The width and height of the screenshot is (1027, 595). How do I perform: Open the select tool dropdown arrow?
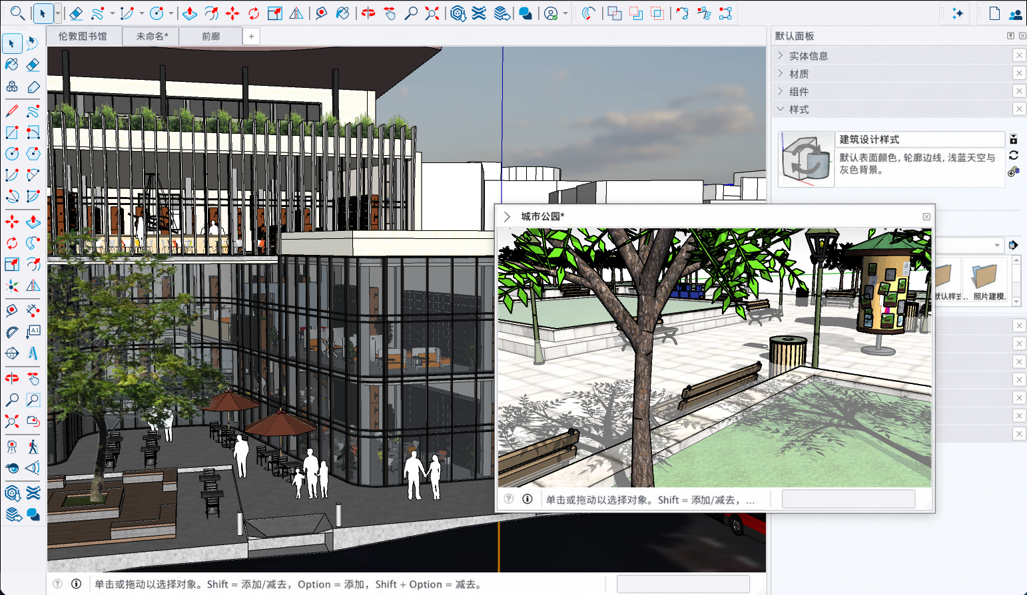tap(58, 13)
